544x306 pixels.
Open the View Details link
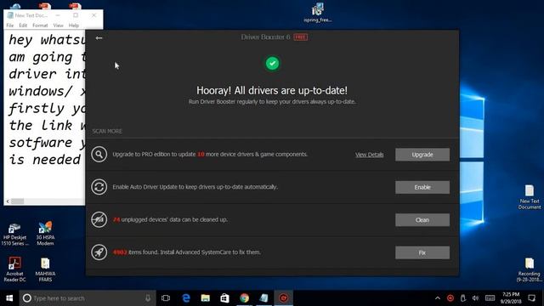[x=369, y=155]
